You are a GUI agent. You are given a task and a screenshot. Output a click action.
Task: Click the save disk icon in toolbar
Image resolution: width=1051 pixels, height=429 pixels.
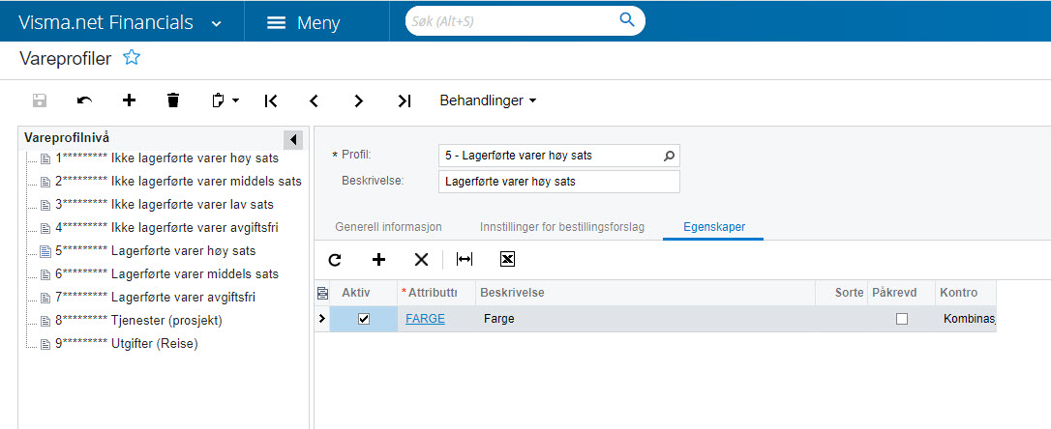click(x=40, y=100)
